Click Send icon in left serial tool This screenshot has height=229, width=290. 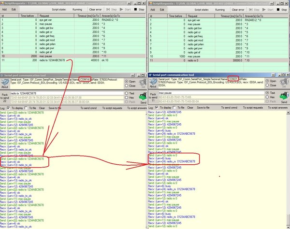143,99
